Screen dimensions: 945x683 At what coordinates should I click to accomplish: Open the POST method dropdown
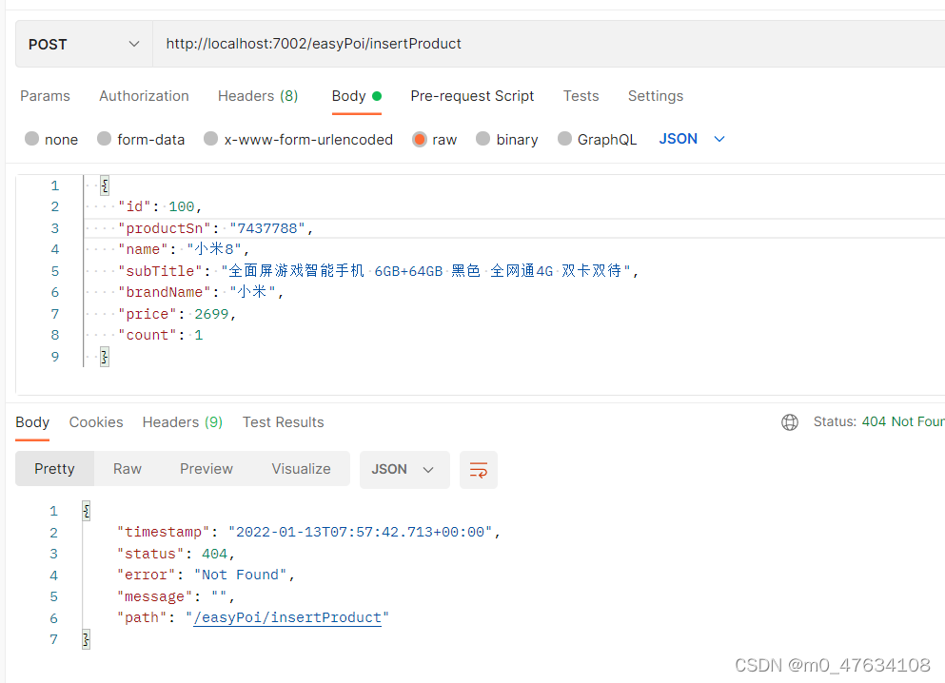pyautogui.click(x=84, y=44)
